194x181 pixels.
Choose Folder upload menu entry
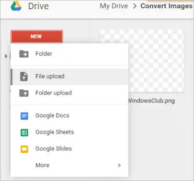coord(69,93)
